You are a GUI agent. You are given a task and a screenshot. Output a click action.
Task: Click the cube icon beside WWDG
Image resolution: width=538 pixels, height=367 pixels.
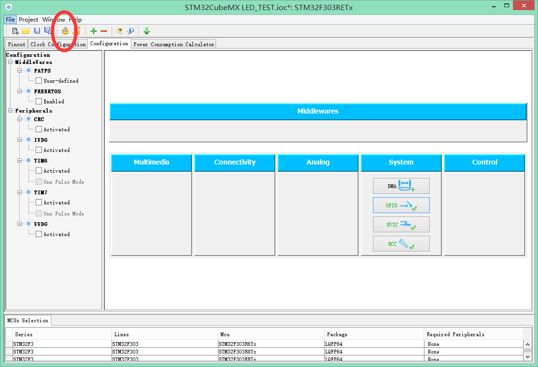pos(28,224)
